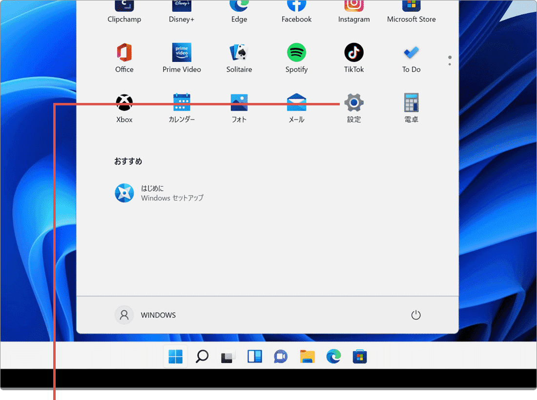Open the To Do app

pos(412,58)
